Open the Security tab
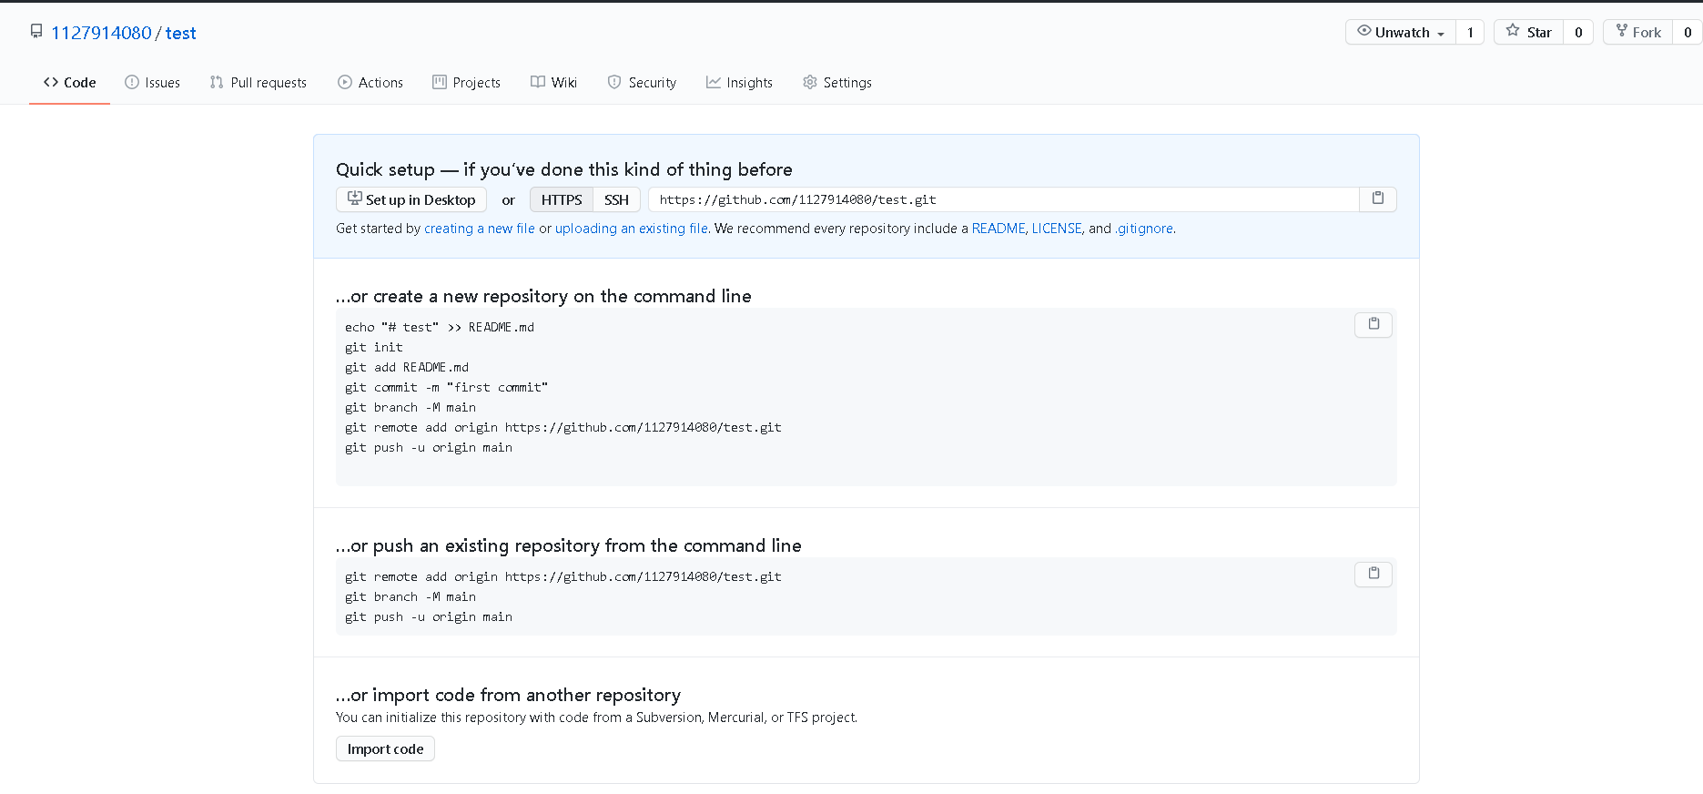The height and width of the screenshot is (794, 1703). [x=642, y=83]
